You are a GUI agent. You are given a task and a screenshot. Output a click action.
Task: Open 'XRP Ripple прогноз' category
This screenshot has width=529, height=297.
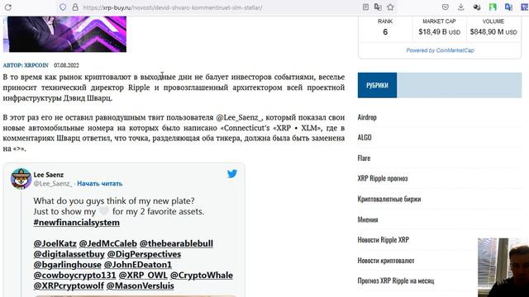click(x=383, y=178)
